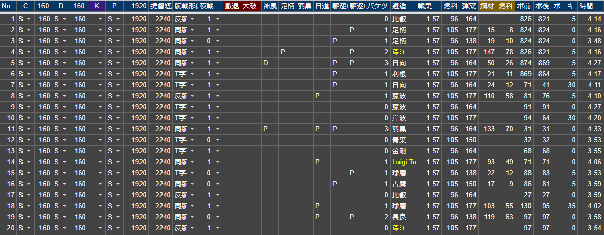
Task: Expand the 夜戦 dropdown in row 16
Action: (x=218, y=184)
